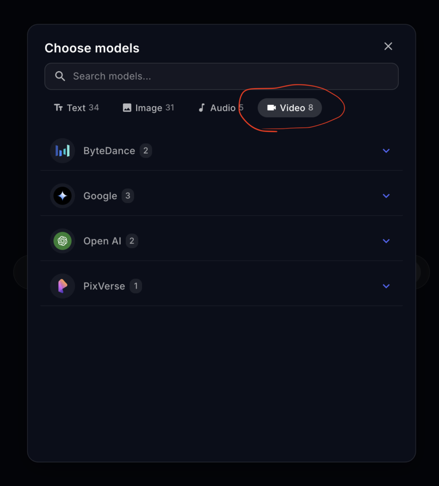Click the Google sparkle logo icon
439x486 pixels.
(x=63, y=196)
